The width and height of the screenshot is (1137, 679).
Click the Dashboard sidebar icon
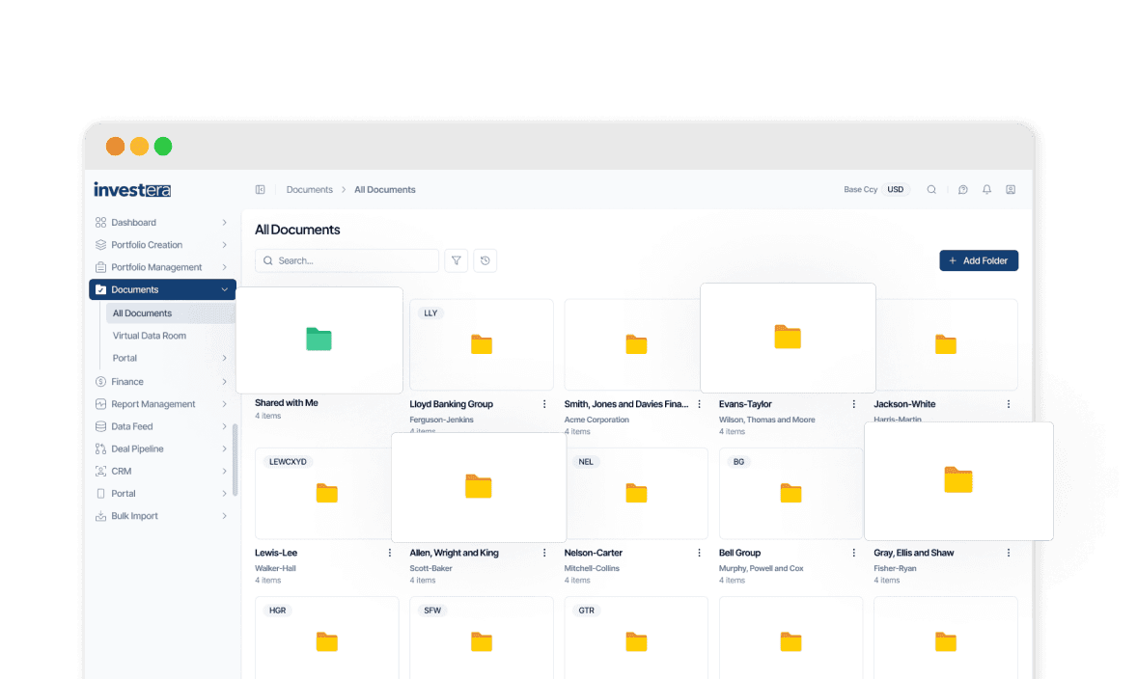pos(100,223)
